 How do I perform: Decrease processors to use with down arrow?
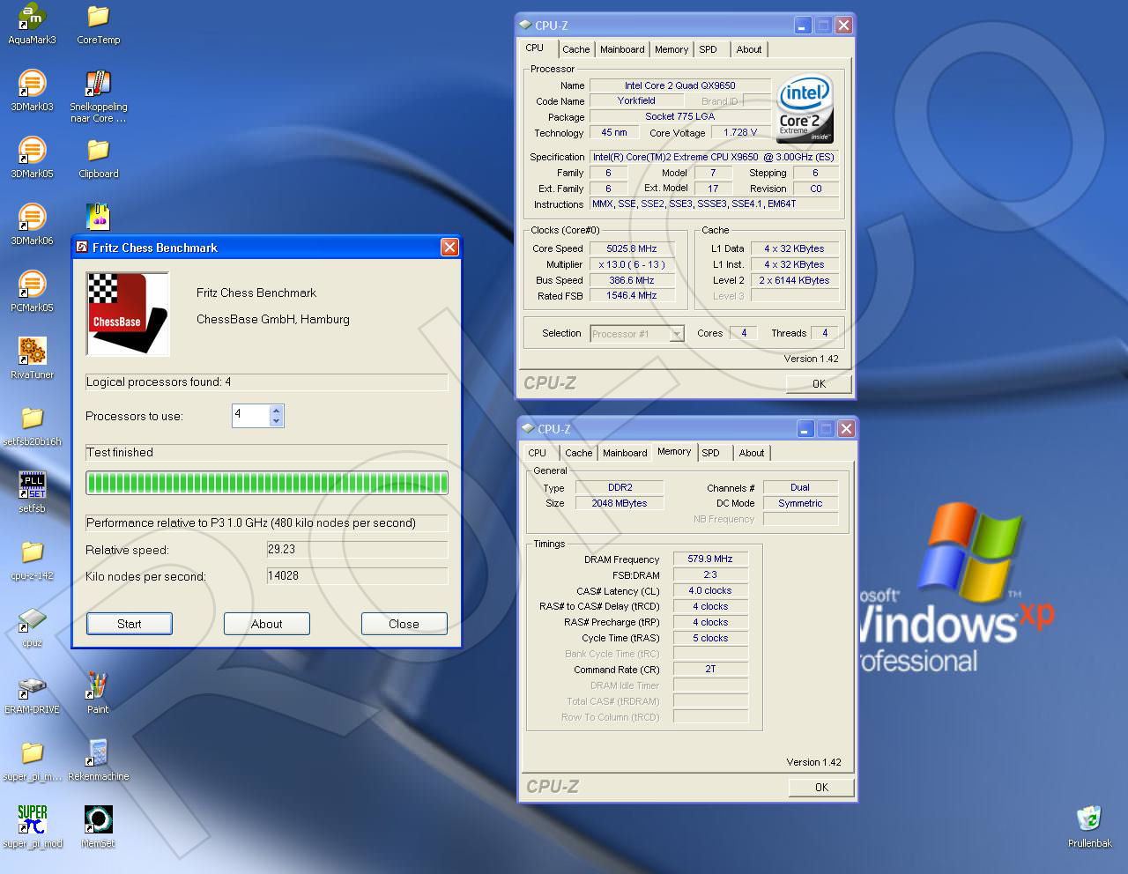pyautogui.click(x=277, y=421)
